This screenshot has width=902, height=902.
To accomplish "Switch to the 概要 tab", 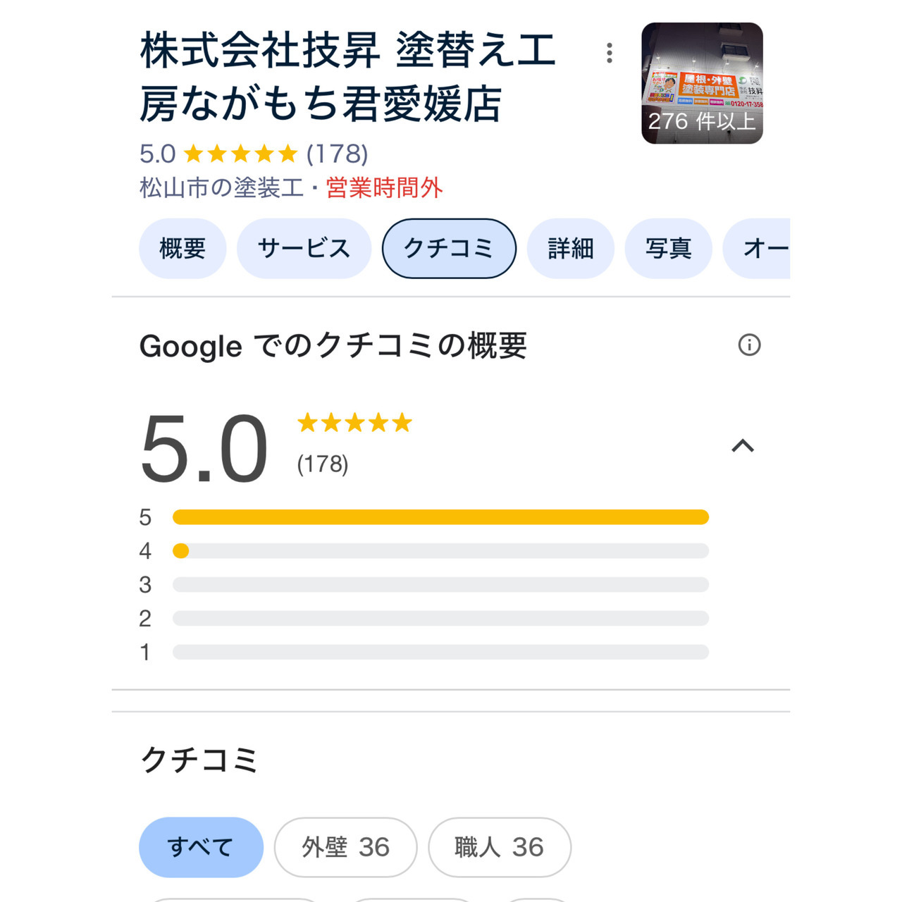I will tap(183, 249).
